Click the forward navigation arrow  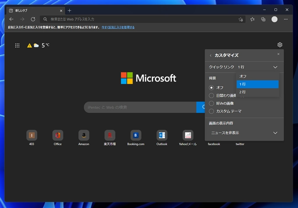tap(22, 19)
